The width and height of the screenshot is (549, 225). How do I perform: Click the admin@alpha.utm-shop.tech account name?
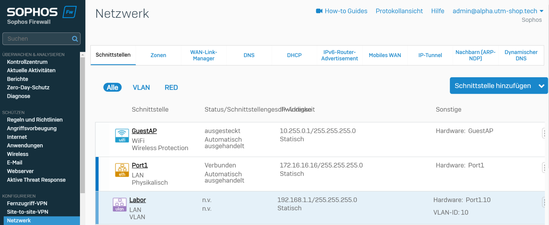tap(495, 11)
